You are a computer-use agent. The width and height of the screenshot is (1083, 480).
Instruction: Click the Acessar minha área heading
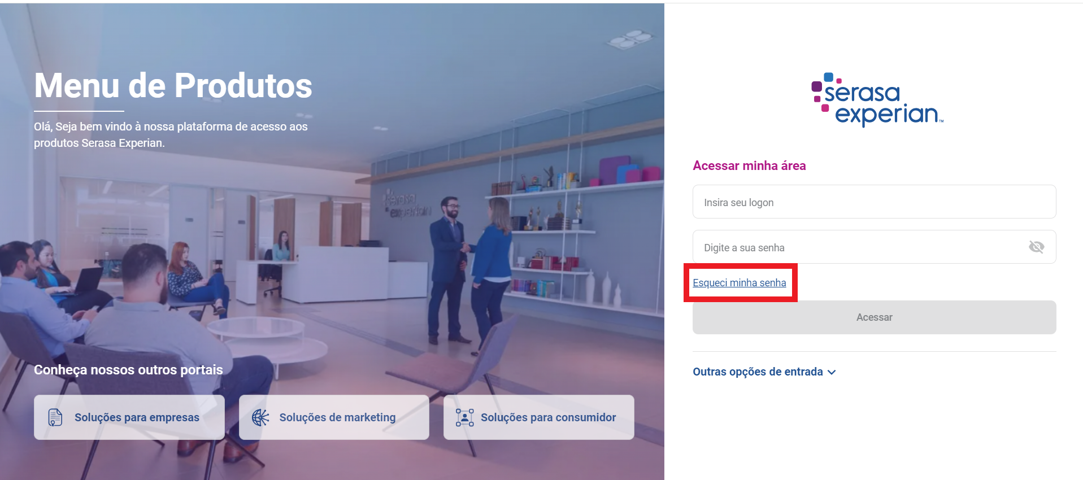pyautogui.click(x=749, y=165)
